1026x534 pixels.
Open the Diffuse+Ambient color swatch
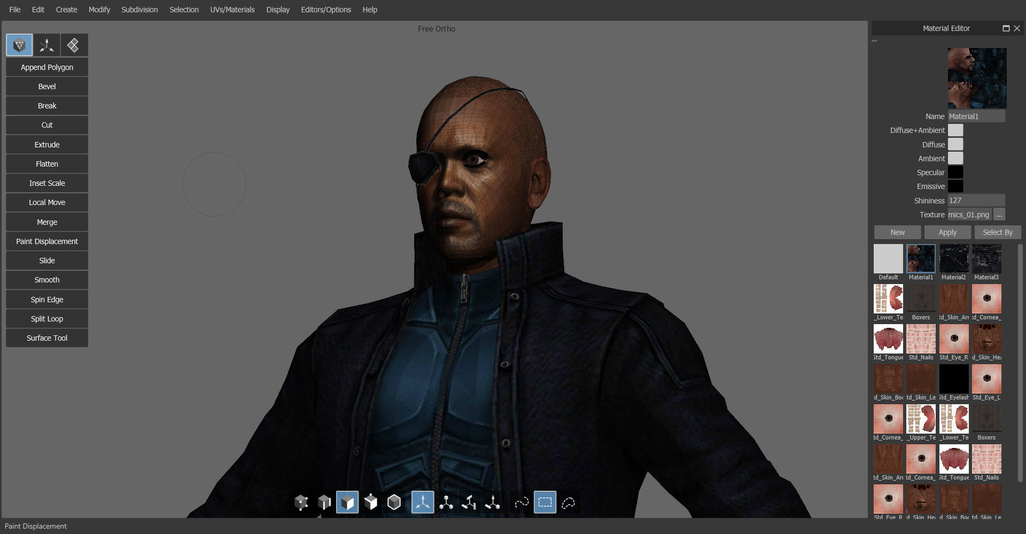955,130
